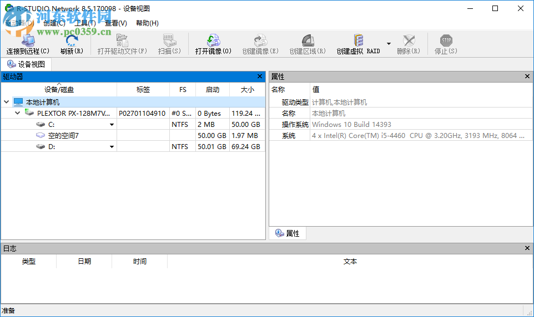Click the log 时间 column header
534x317 pixels.
pos(140,261)
